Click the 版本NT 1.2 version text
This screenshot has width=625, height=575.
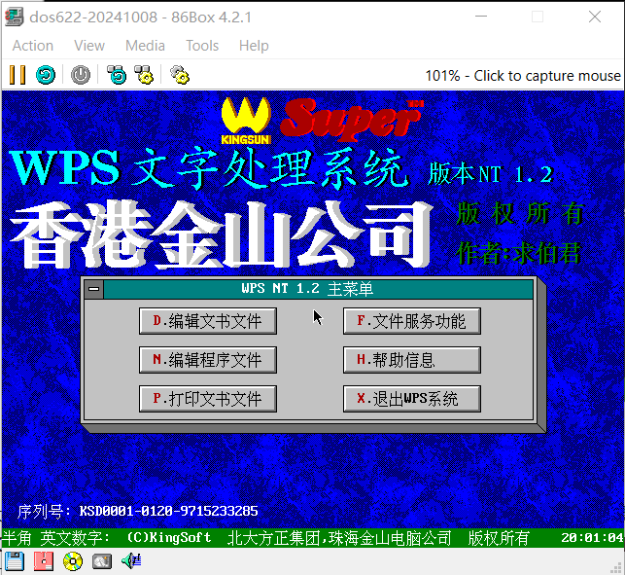[491, 174]
